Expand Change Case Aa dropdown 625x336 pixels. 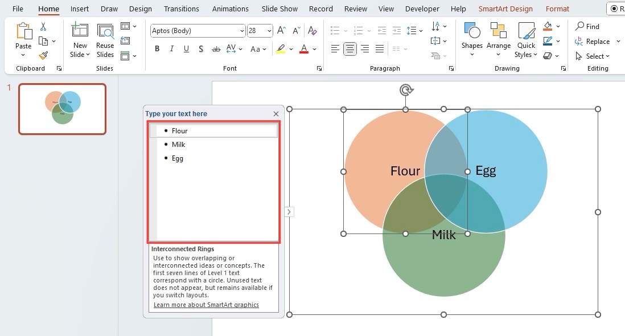point(264,49)
